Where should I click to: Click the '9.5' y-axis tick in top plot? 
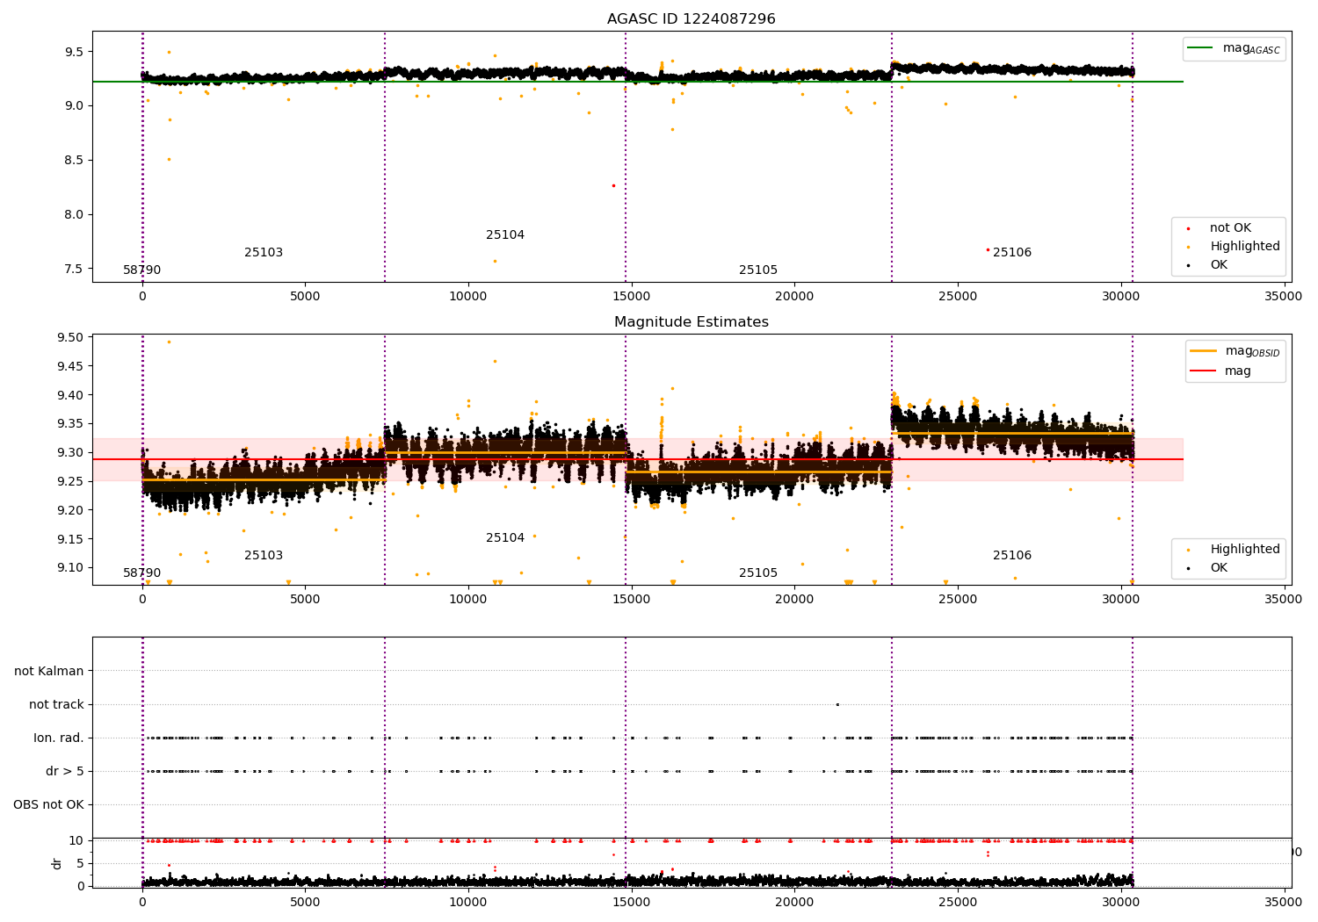pos(74,52)
